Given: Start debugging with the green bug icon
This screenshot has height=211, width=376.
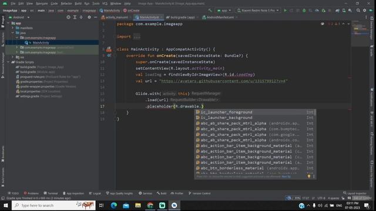Looking at the screenshot, I should tap(304, 11).
